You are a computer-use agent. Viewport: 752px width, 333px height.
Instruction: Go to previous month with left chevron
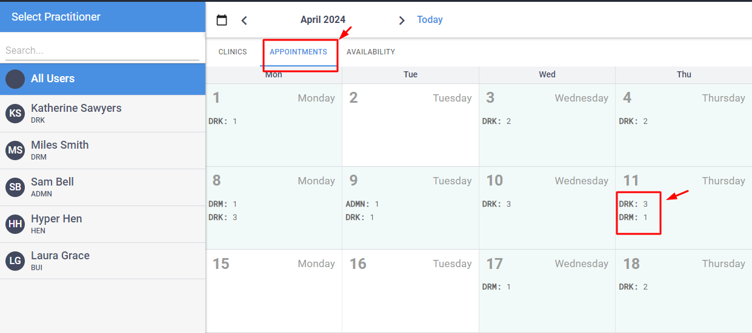click(x=244, y=20)
